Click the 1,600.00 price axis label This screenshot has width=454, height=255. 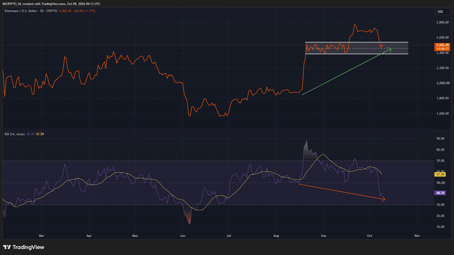[x=443, y=114]
